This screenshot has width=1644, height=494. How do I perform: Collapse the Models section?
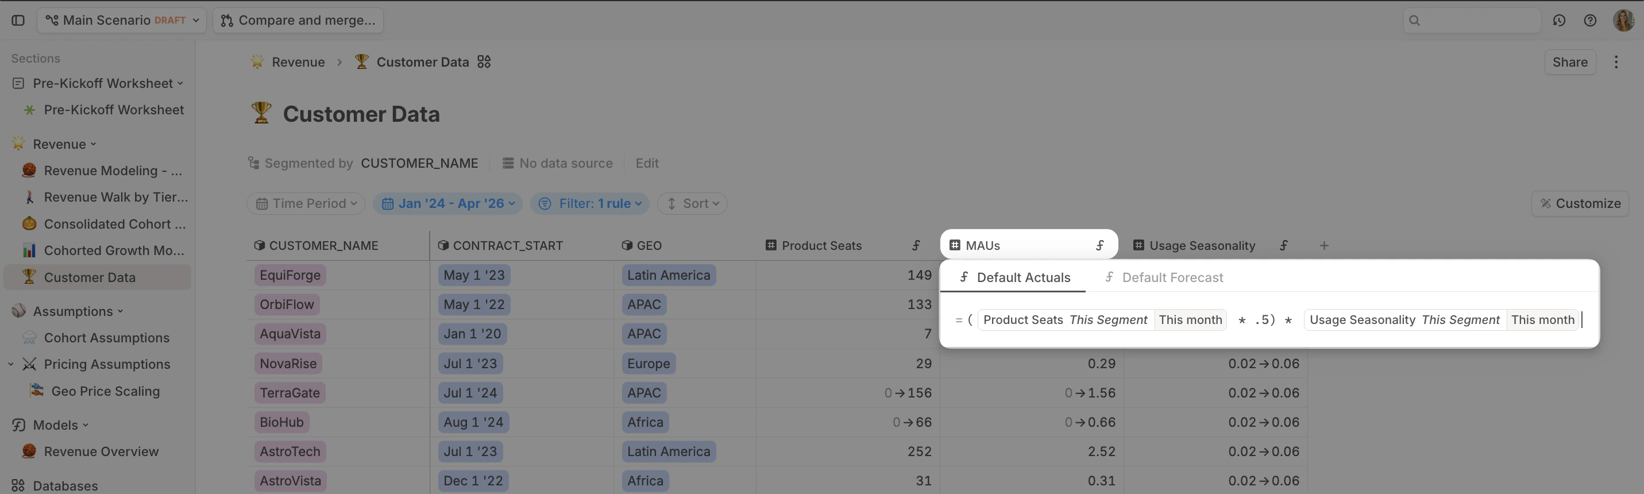pos(86,425)
